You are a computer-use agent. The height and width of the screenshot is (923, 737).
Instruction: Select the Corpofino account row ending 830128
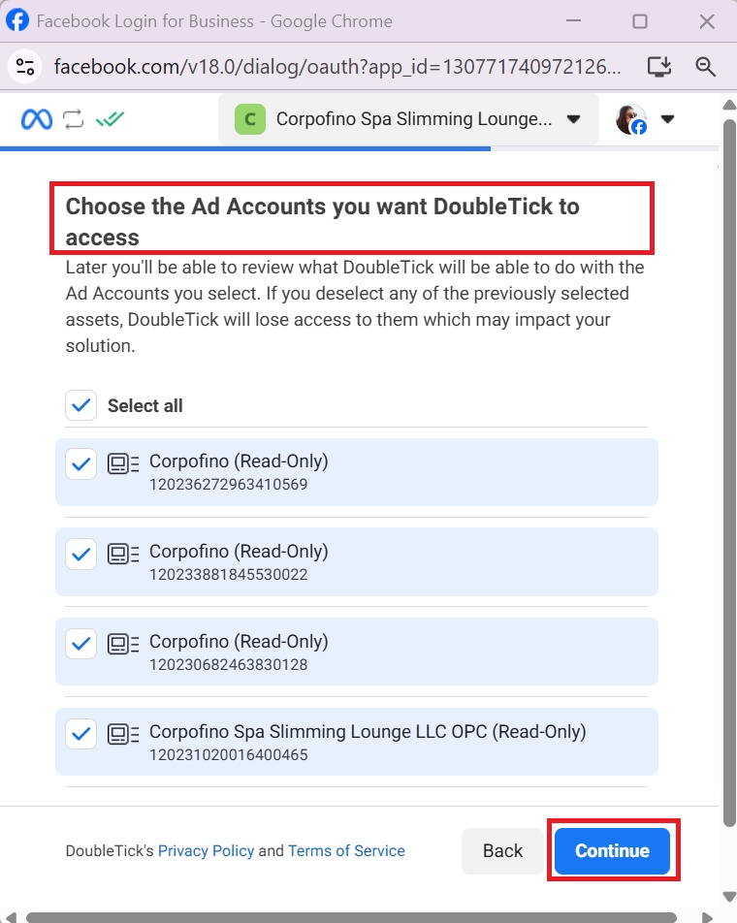pos(357,652)
